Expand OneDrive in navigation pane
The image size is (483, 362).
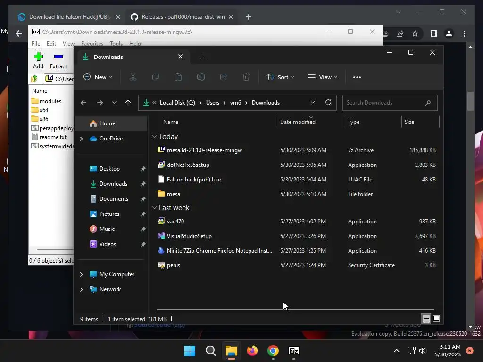point(81,139)
